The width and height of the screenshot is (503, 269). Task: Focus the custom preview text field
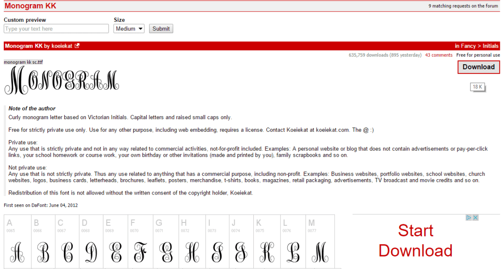click(x=56, y=28)
